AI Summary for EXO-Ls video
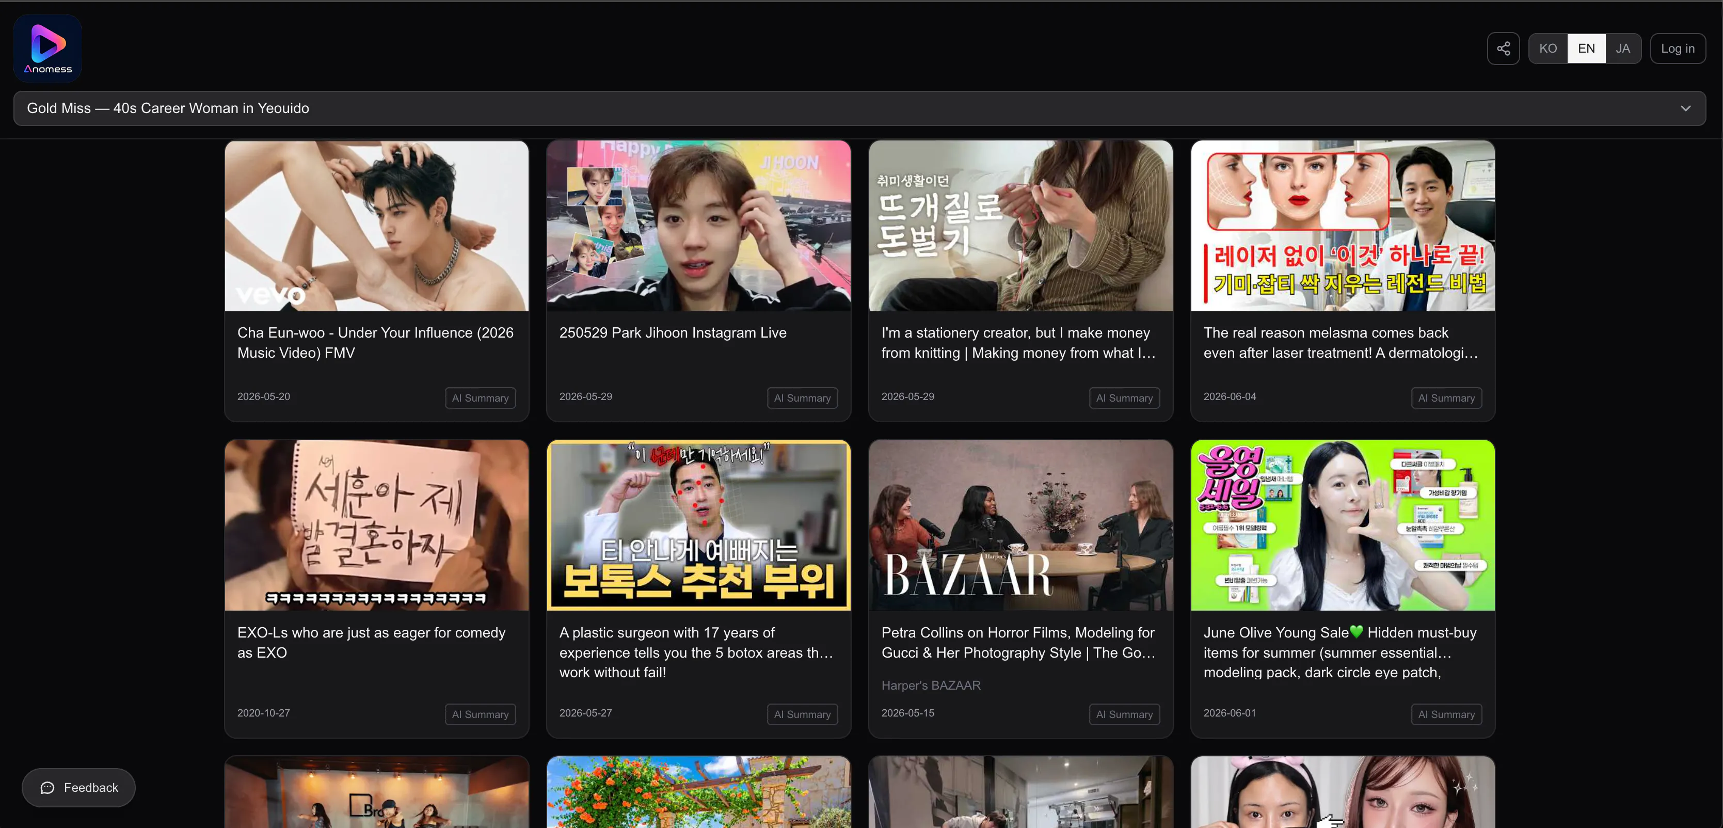The image size is (1723, 828). coord(480,714)
